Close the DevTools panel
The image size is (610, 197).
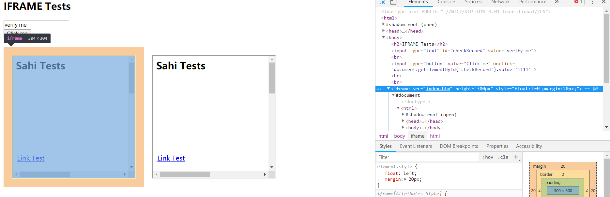(x=603, y=2)
